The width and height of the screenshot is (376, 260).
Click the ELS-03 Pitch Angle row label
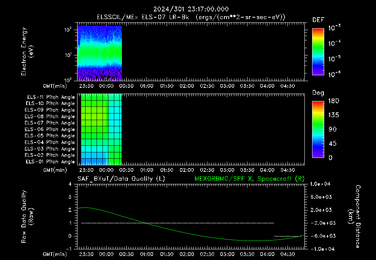click(50, 149)
